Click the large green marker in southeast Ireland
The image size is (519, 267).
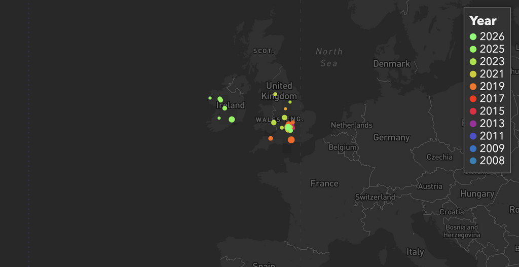click(x=232, y=120)
